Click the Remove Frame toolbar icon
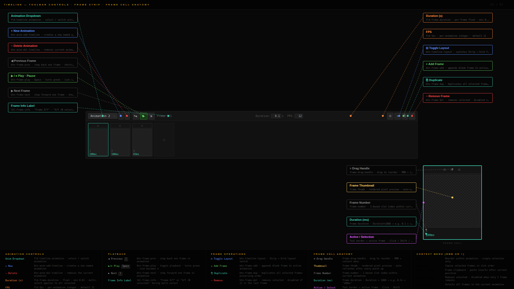The height and width of the screenshot is (289, 514). pyautogui.click(x=412, y=116)
